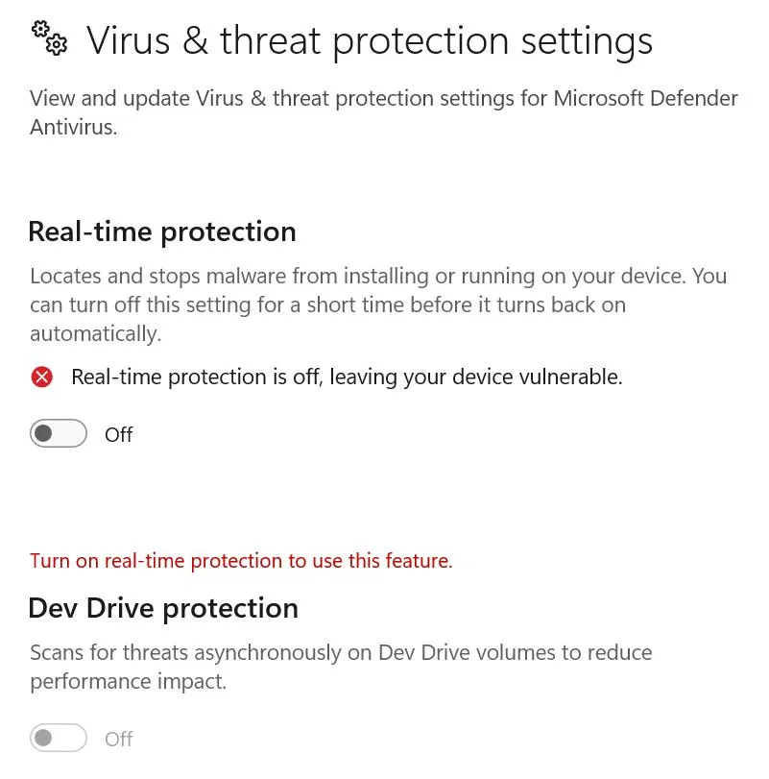Screen dimensions: 769x779
Task: Turn on the Real-time protection switch
Action: coord(59,434)
